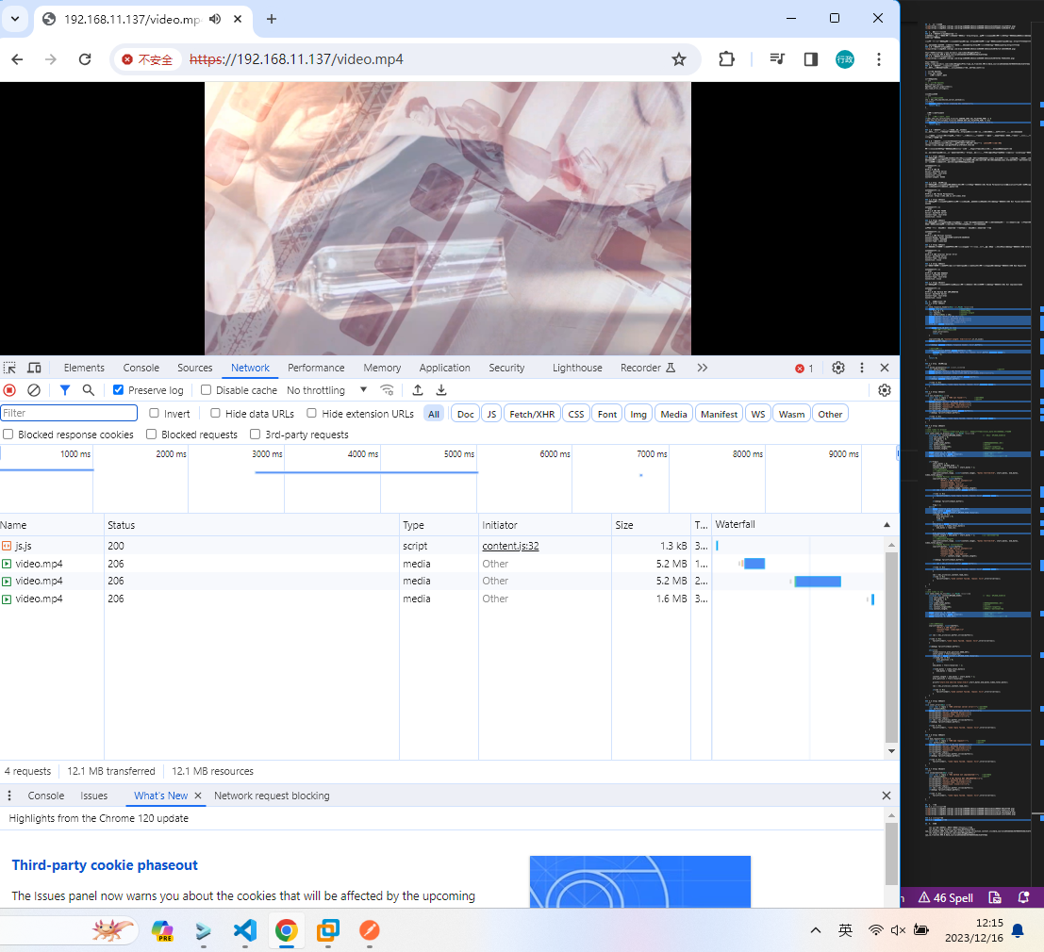Export HAR file download icon
This screenshot has width=1044, height=952.
click(440, 390)
